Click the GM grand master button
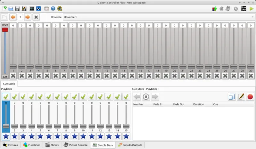 [x=5, y=77]
